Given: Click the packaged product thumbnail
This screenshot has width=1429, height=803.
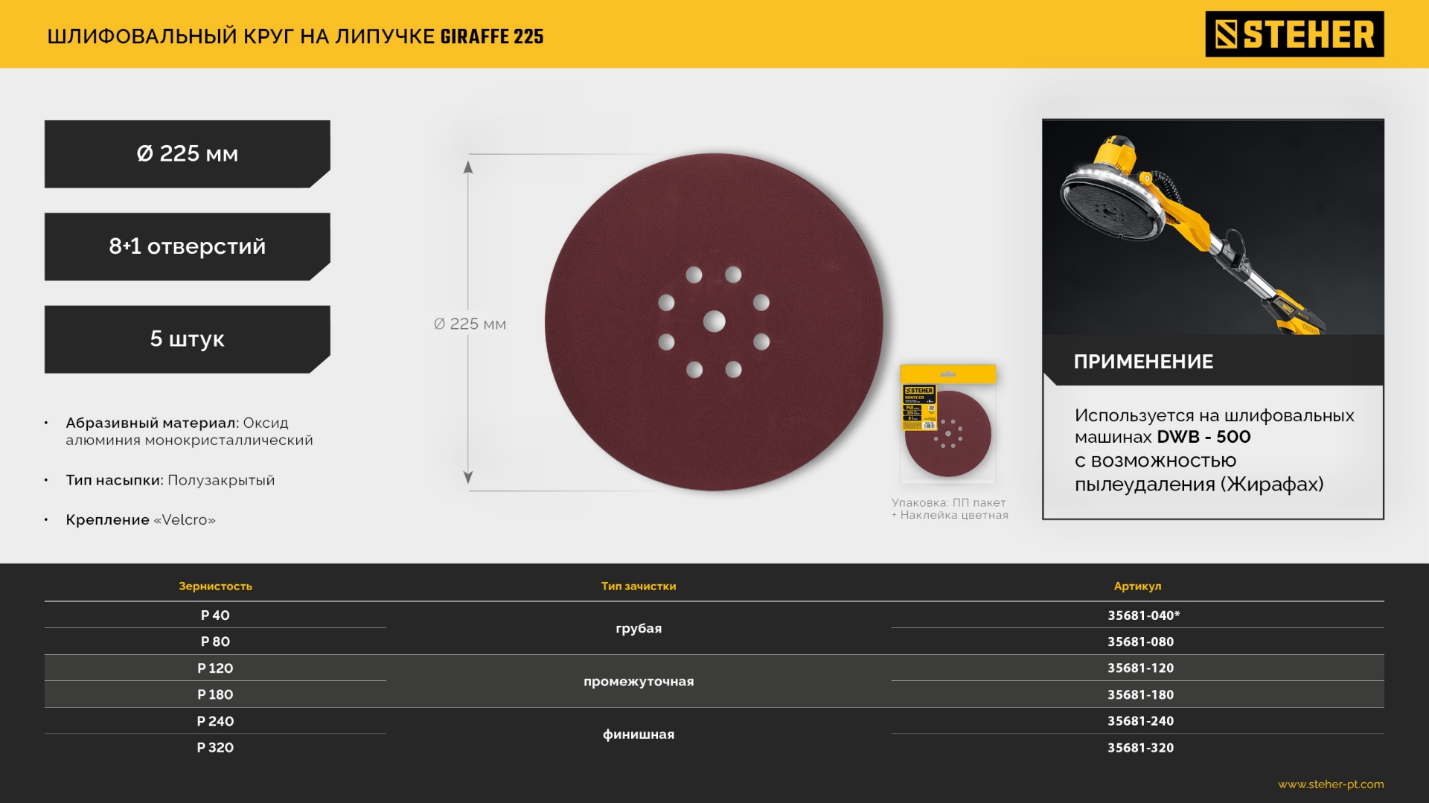Looking at the screenshot, I should (x=947, y=423).
